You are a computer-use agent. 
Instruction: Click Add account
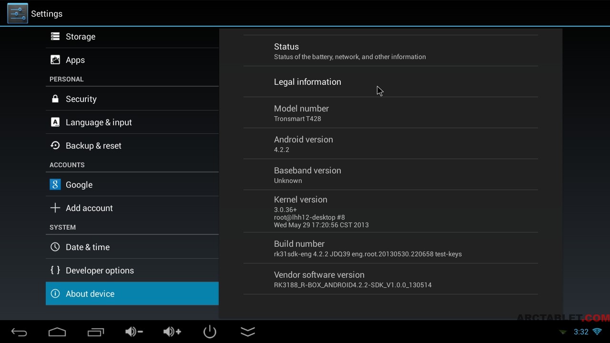89,208
